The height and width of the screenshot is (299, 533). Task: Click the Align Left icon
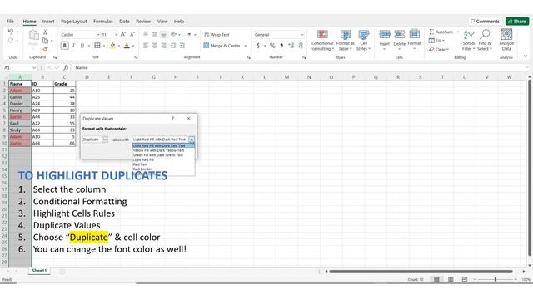point(146,46)
